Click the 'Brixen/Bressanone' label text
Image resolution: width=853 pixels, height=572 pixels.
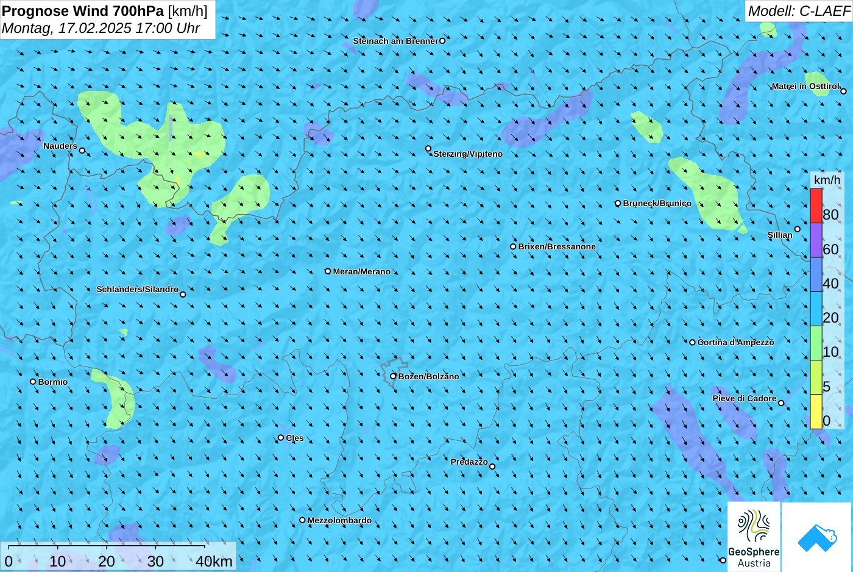557,246
